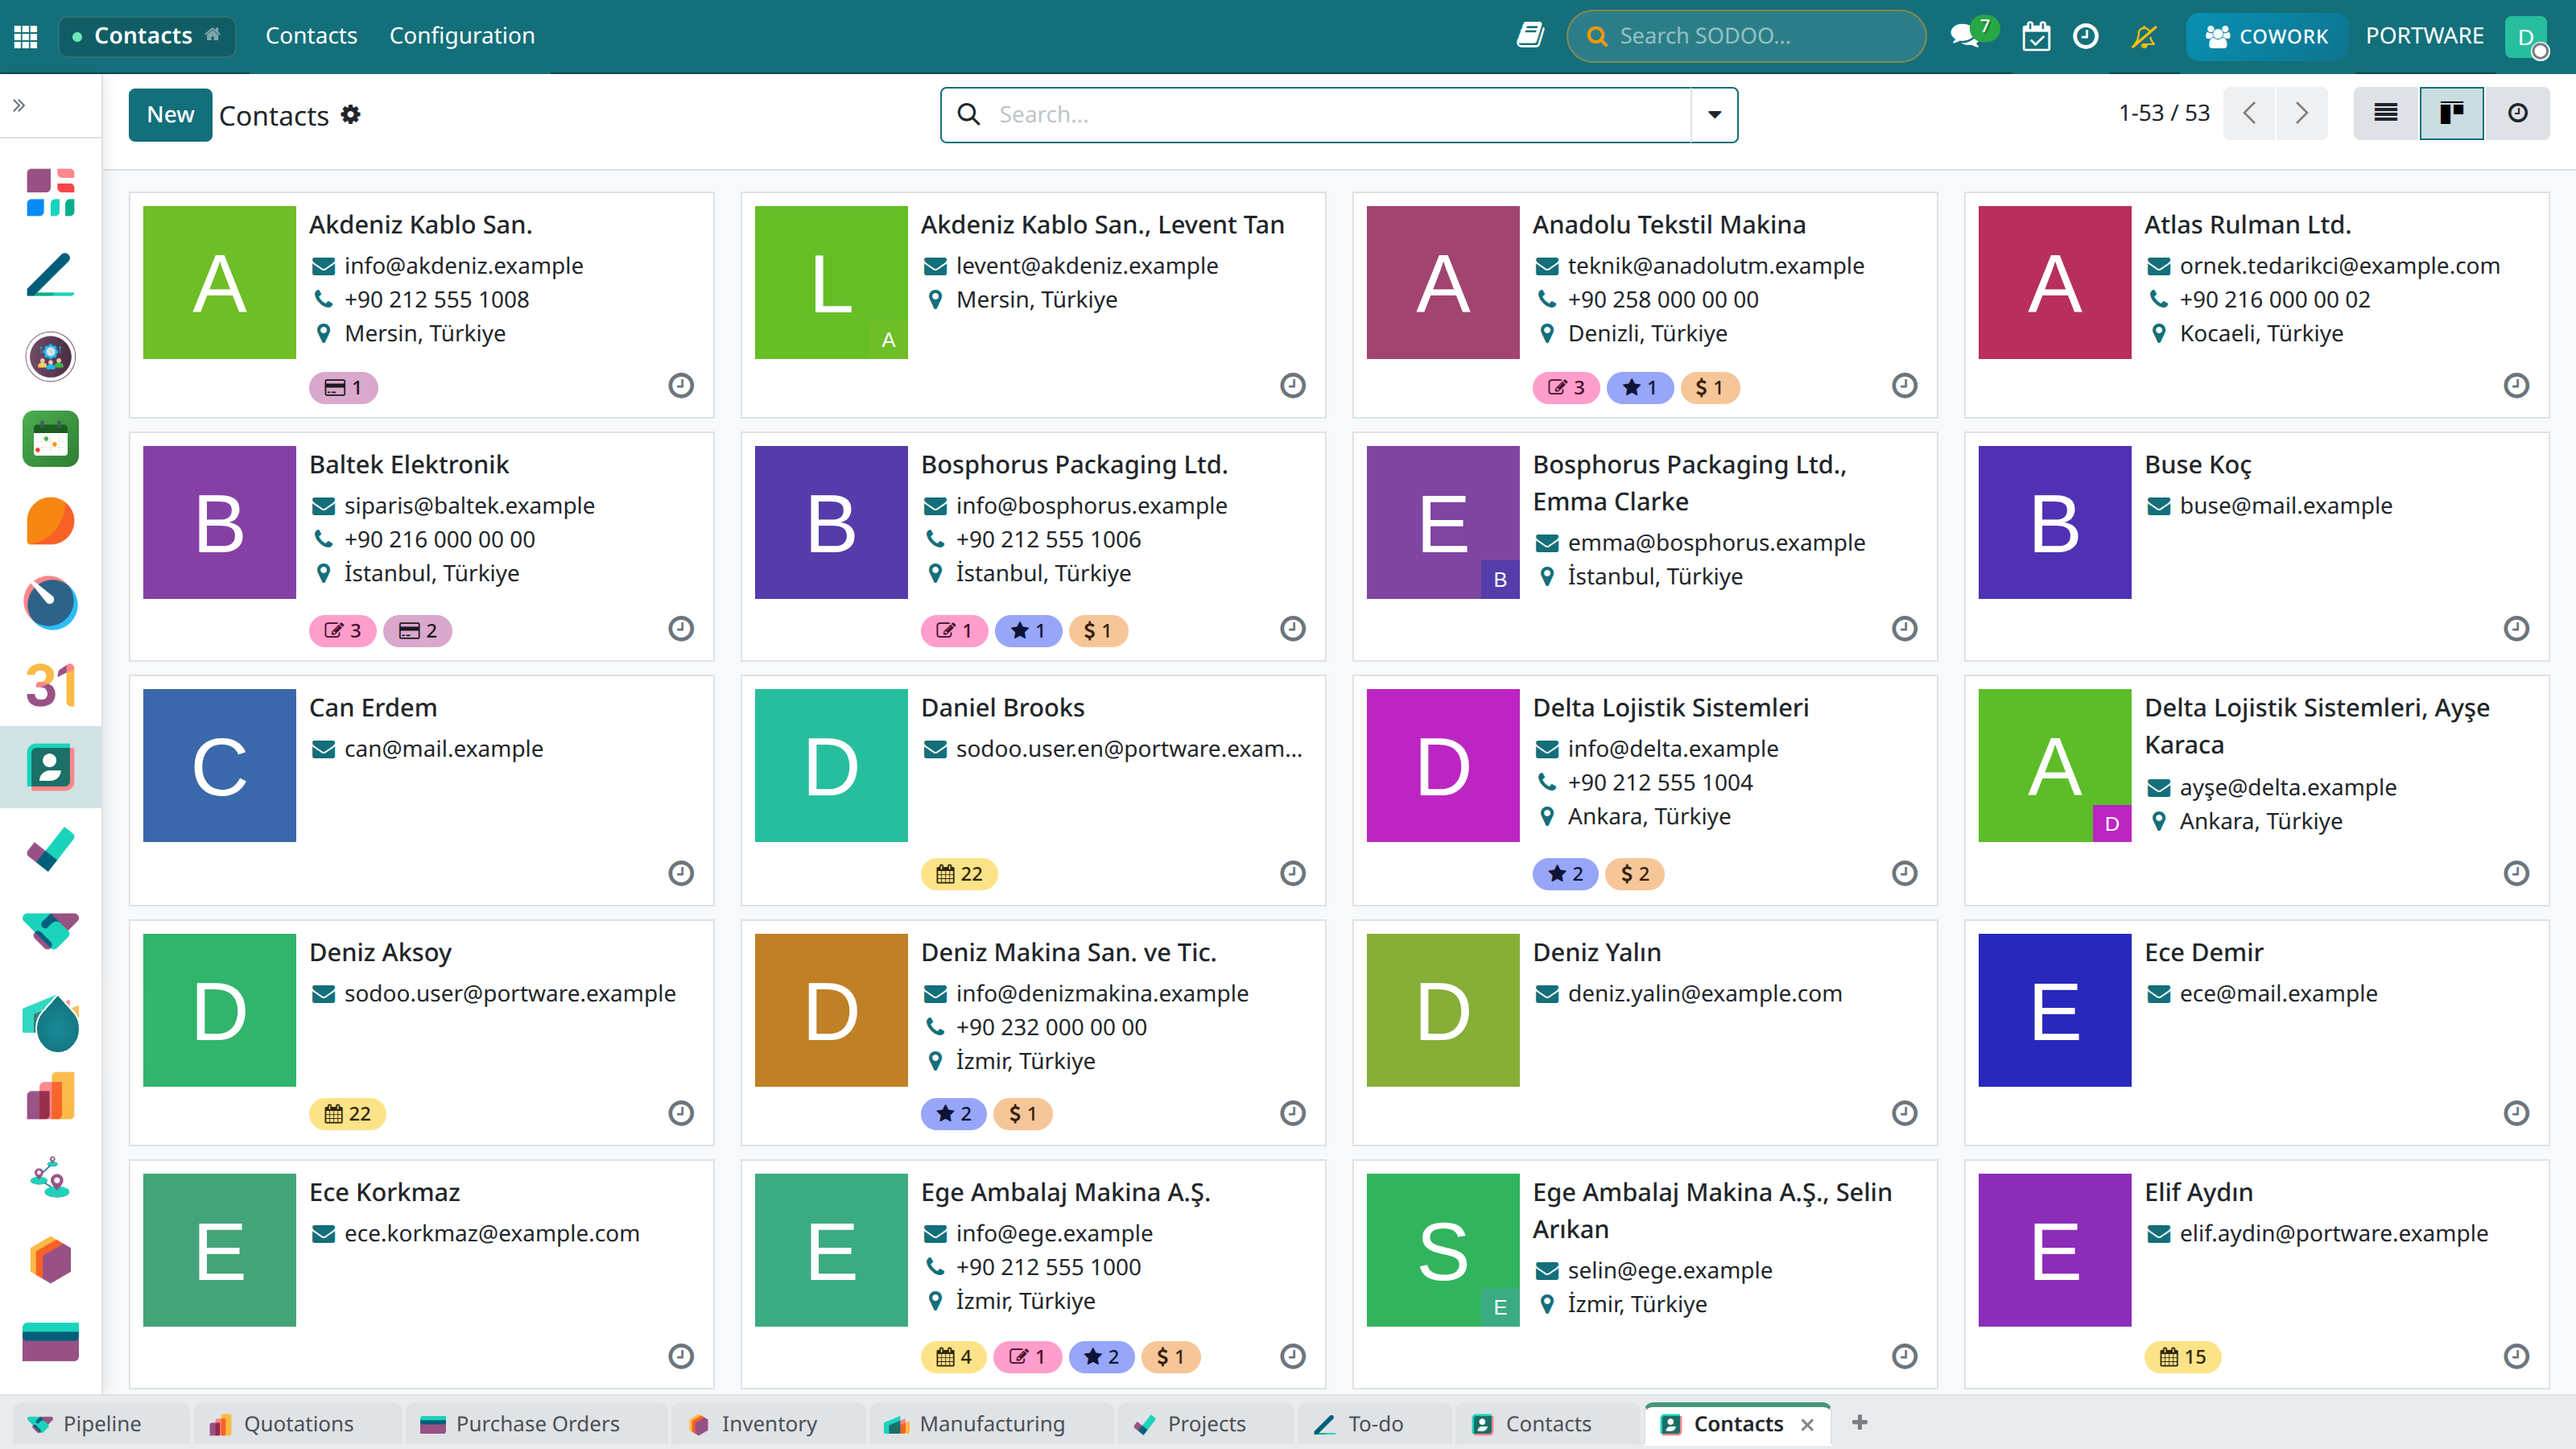The width and height of the screenshot is (2576, 1449).
Task: Click the muted notifications bell icon
Action: pos(2144,36)
